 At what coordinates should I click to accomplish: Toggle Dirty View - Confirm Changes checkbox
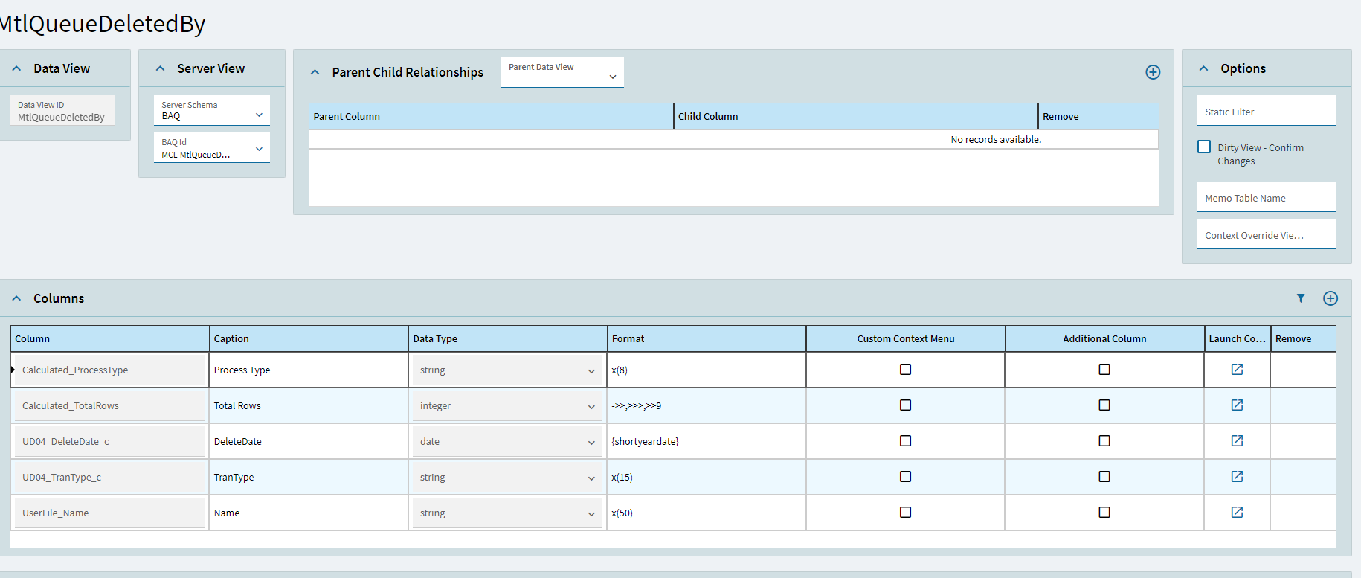[x=1204, y=147]
